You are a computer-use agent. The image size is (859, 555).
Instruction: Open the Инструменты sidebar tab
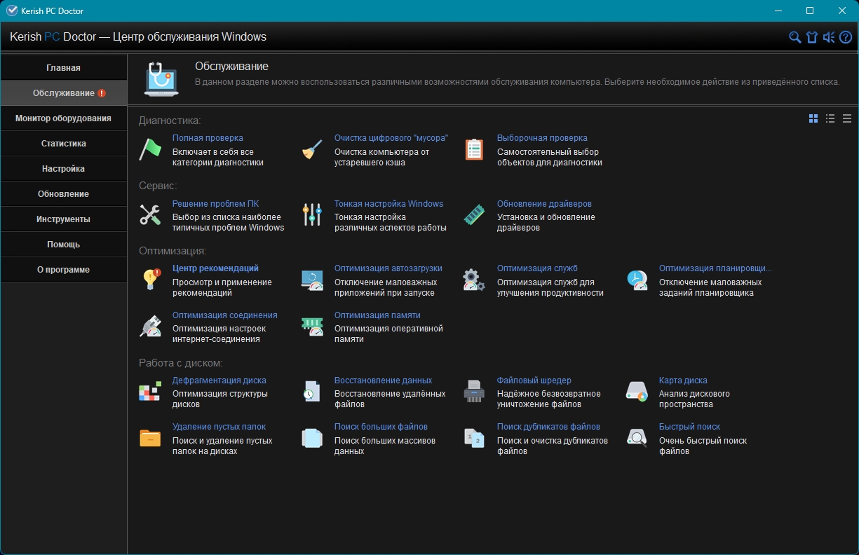(x=64, y=219)
